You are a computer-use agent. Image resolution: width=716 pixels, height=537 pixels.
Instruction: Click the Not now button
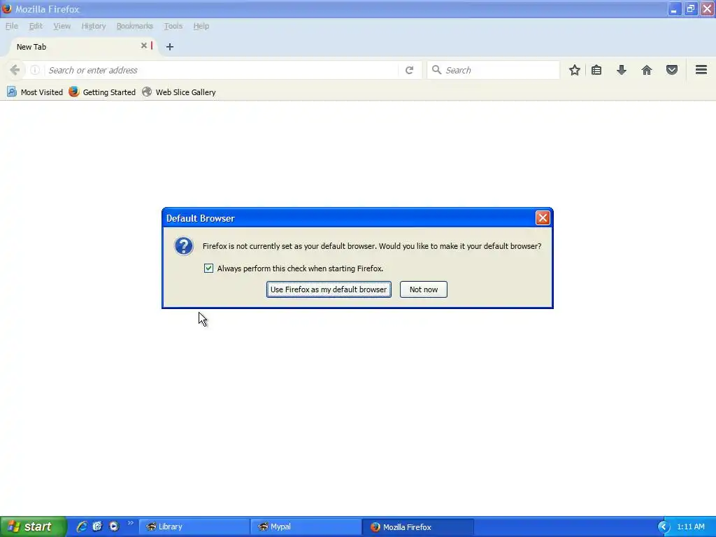[423, 289]
